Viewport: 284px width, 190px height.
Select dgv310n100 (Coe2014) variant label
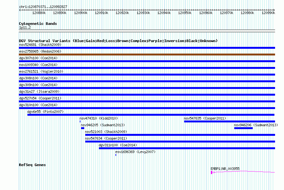tap(38, 105)
